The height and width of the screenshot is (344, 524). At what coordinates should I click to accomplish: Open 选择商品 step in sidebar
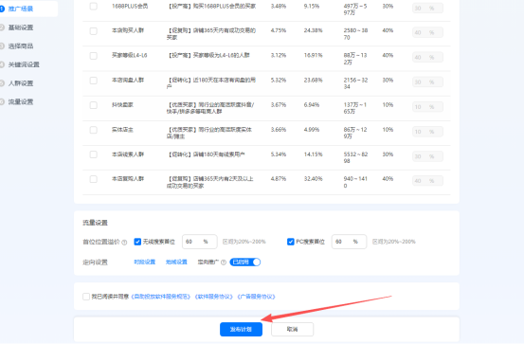coord(21,45)
